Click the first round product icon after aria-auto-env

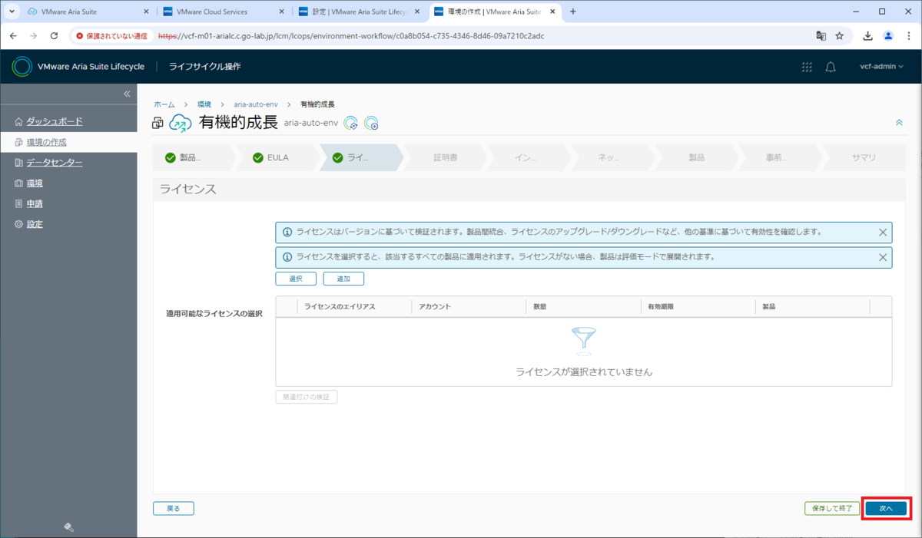click(x=351, y=123)
